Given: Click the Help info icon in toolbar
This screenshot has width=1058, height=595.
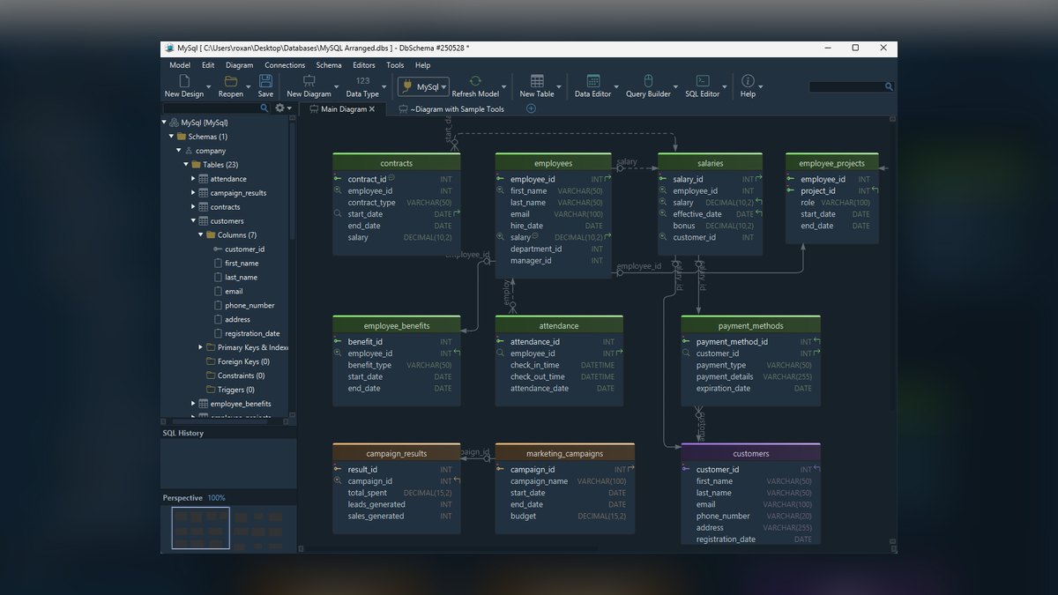Looking at the screenshot, I should (x=748, y=81).
